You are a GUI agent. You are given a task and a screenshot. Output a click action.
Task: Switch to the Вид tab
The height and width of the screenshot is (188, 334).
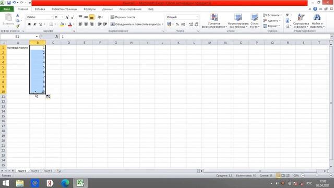151,9
